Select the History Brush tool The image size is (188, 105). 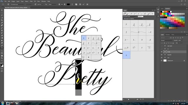coord(2,33)
